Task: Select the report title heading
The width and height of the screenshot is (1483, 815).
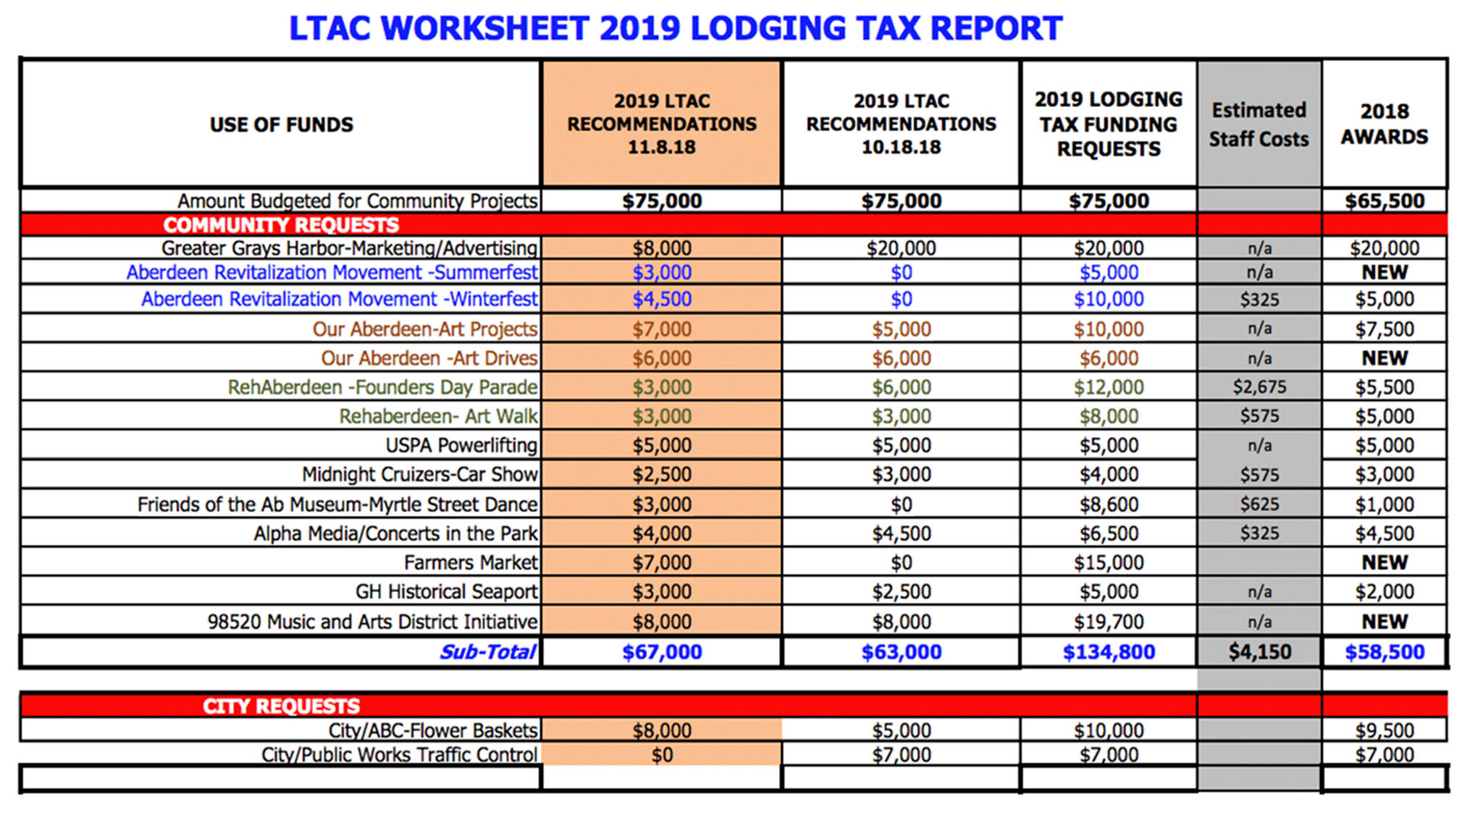Action: click(x=675, y=29)
